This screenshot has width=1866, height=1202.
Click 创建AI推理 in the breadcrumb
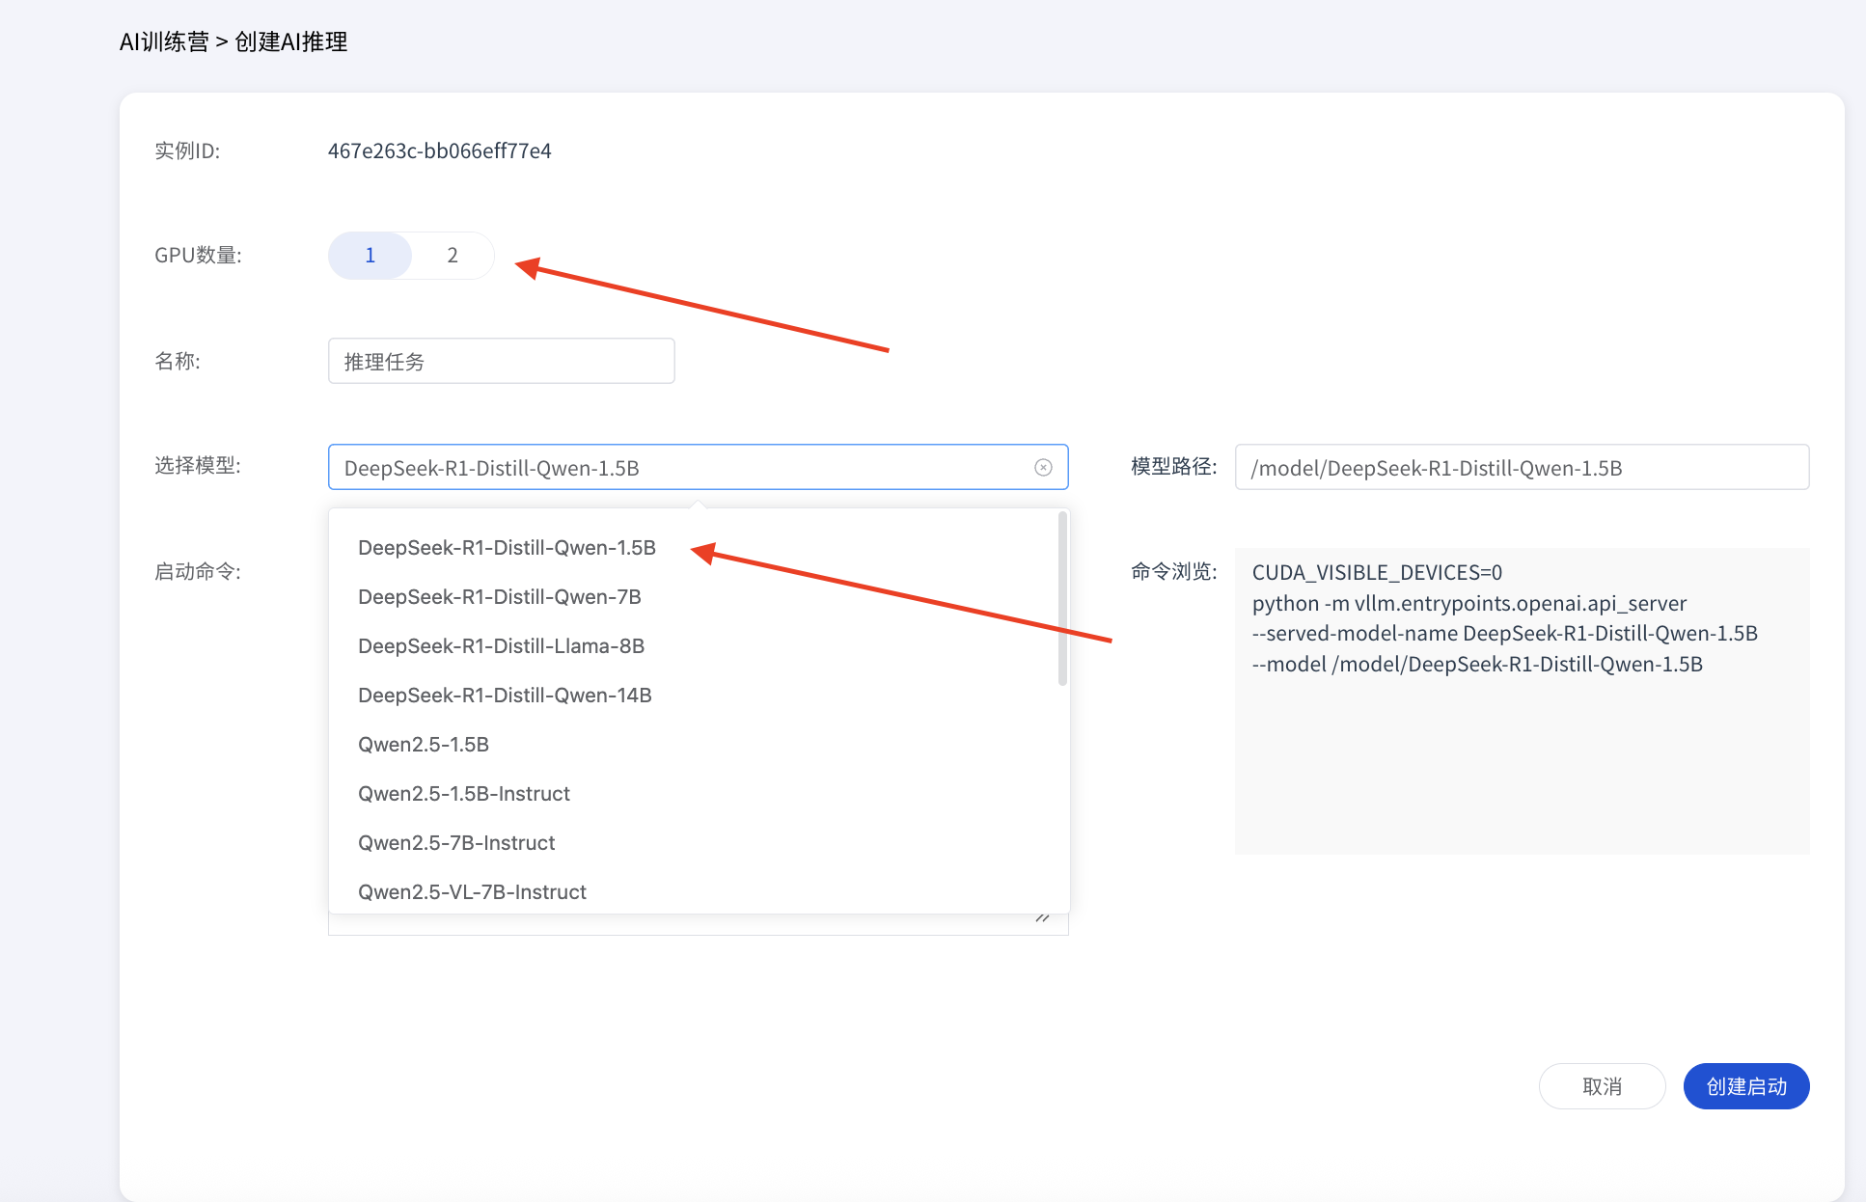coord(291,41)
